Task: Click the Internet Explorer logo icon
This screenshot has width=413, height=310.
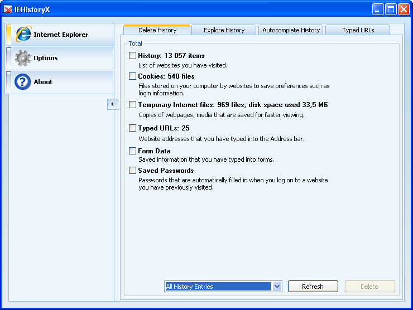Action: (23, 34)
